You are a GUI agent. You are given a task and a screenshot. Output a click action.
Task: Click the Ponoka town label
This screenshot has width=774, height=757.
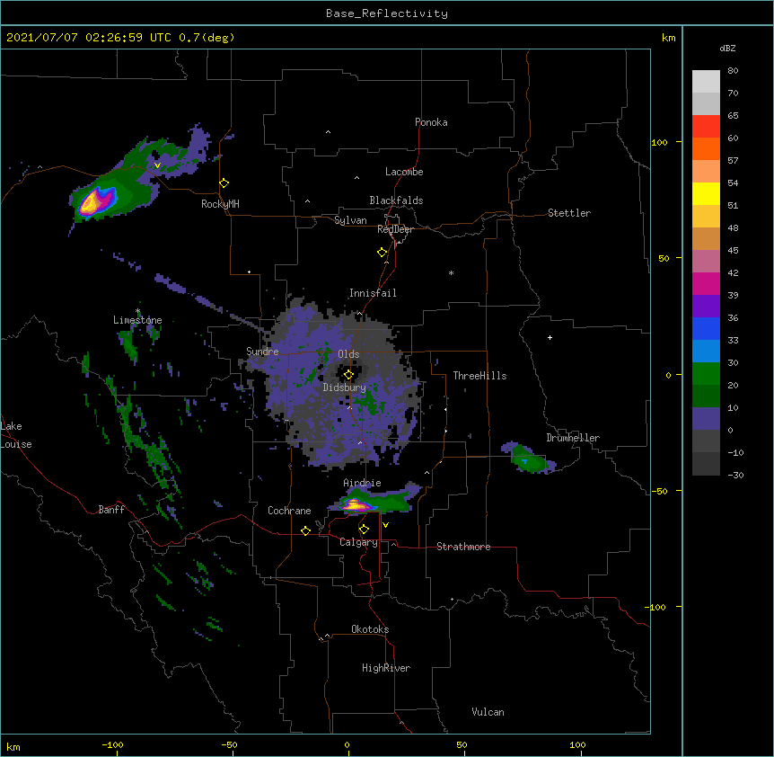[431, 122]
